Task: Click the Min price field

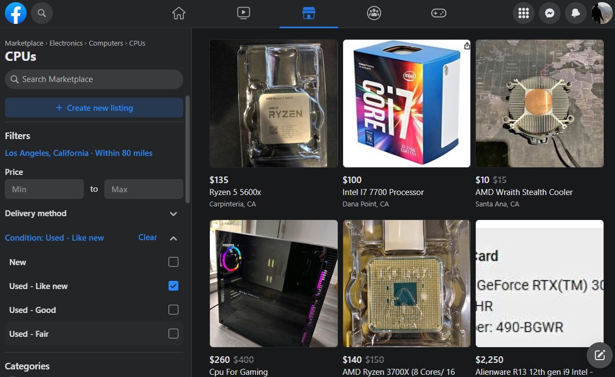Action: (x=44, y=189)
